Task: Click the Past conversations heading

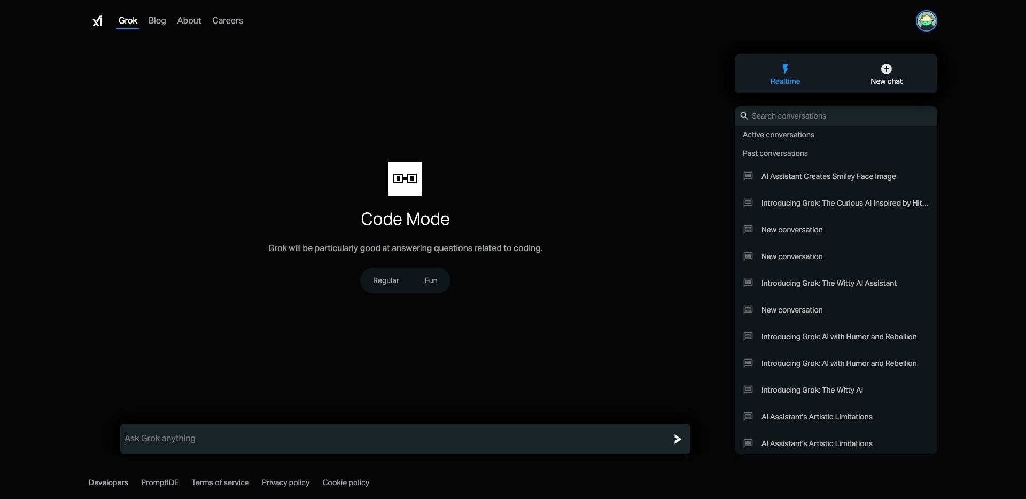Action: [x=775, y=153]
